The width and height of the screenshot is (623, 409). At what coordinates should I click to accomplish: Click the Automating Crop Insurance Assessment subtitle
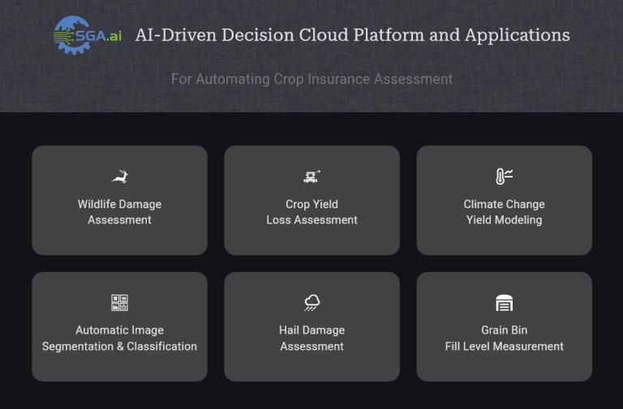311,79
